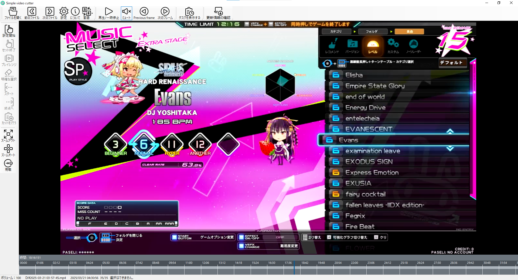Seek to 27:30 on the timeline
Viewport: 518px width, 280px height.
pos(437,263)
